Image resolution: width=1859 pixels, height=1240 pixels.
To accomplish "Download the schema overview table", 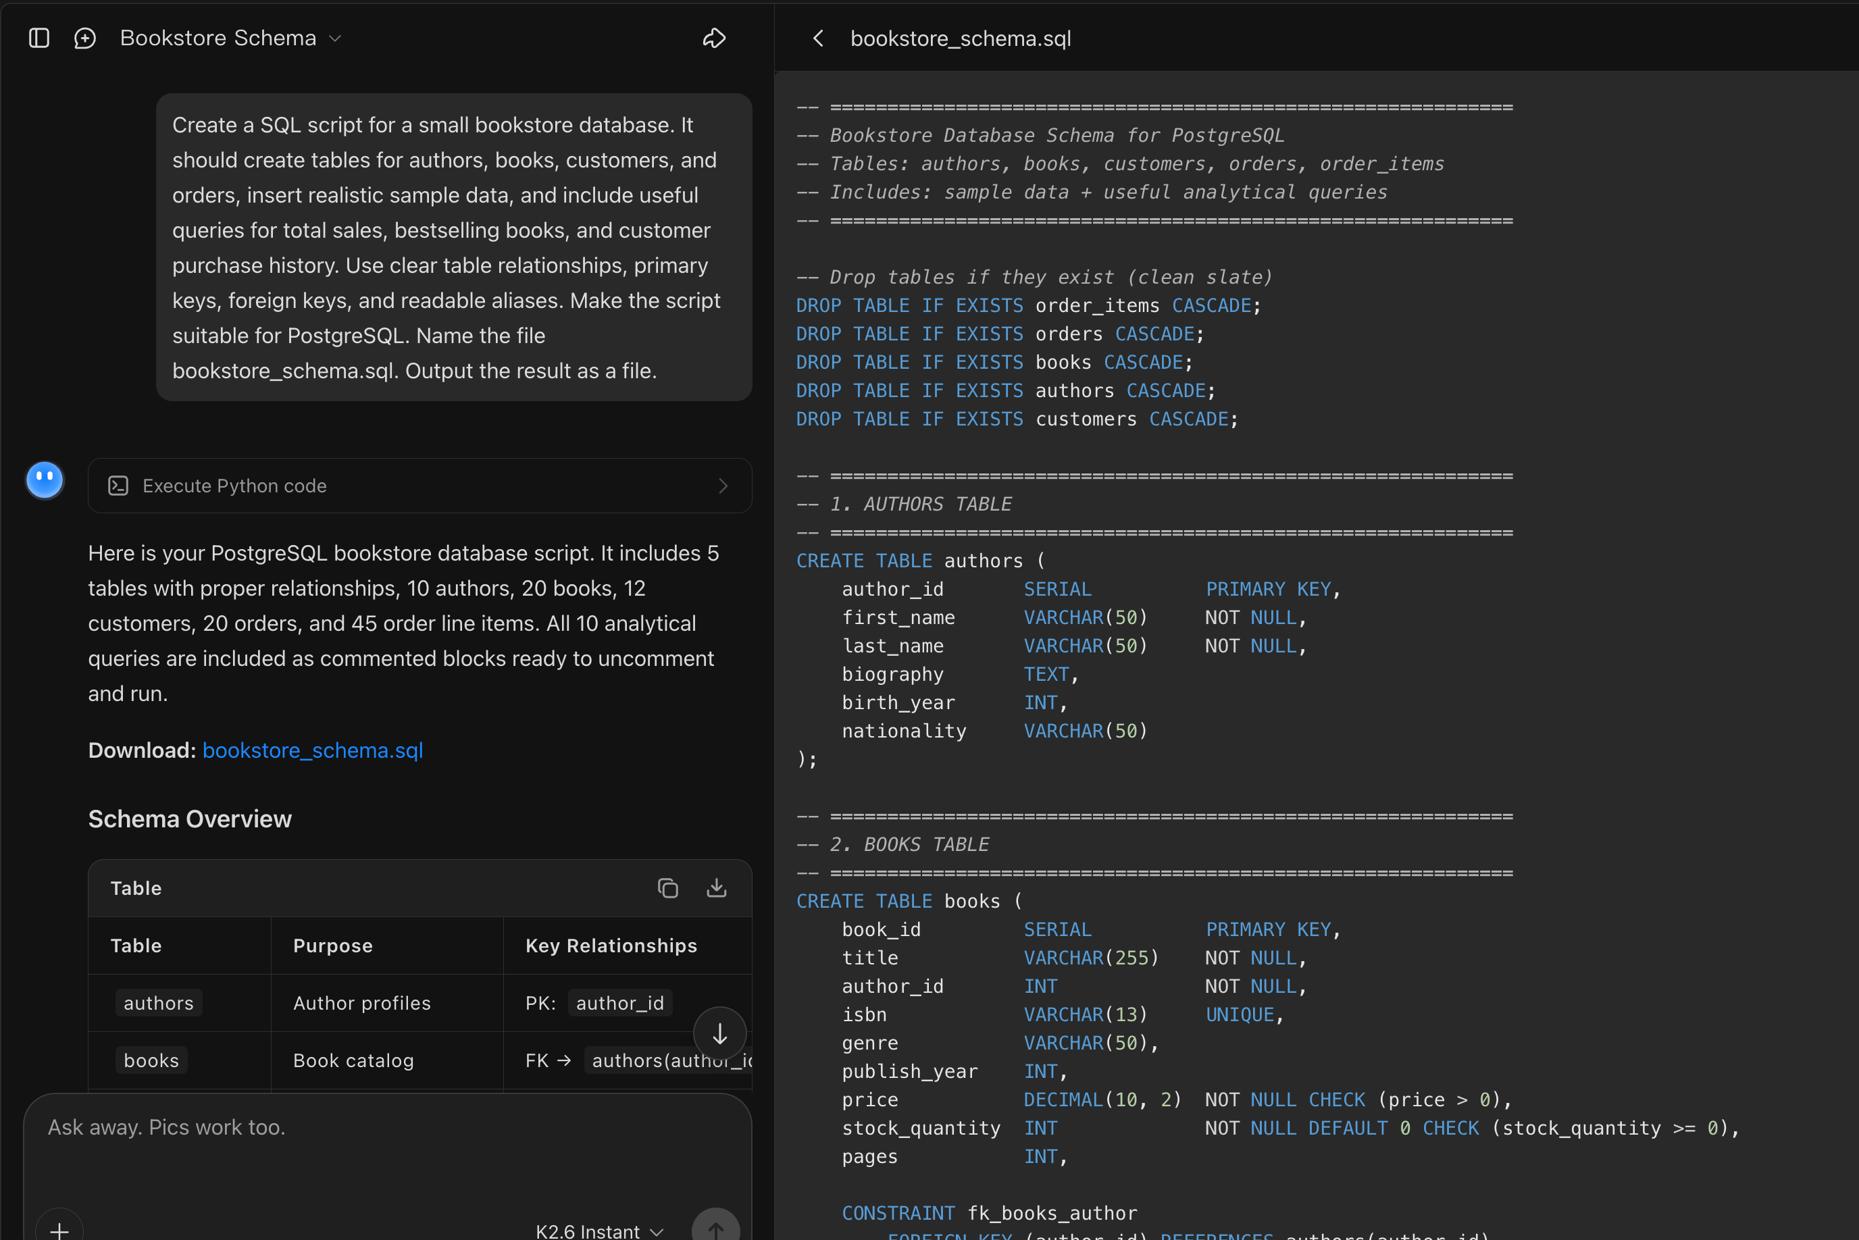I will pos(717,888).
